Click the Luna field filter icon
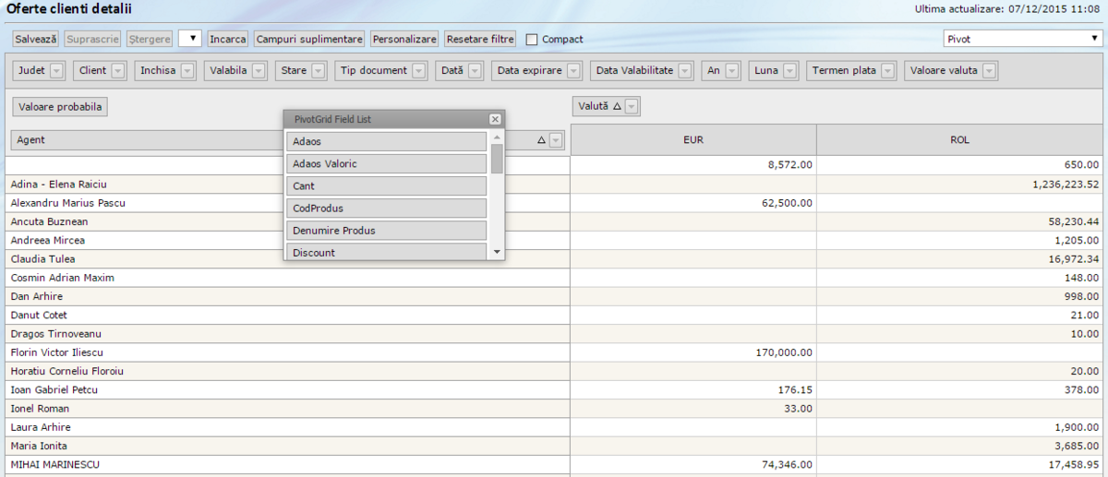The width and height of the screenshot is (1108, 477). (x=790, y=71)
